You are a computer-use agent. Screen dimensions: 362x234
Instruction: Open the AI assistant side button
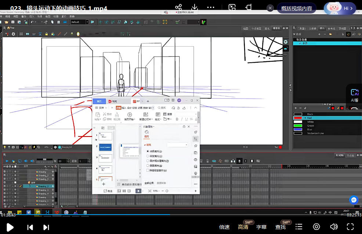(x=354, y=95)
